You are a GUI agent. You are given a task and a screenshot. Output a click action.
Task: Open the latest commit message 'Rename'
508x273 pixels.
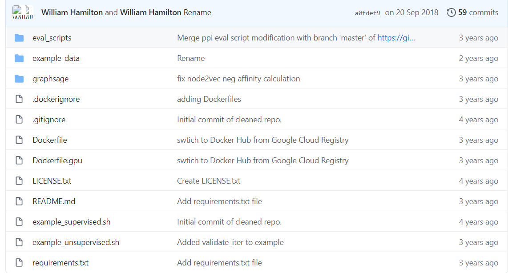(197, 12)
